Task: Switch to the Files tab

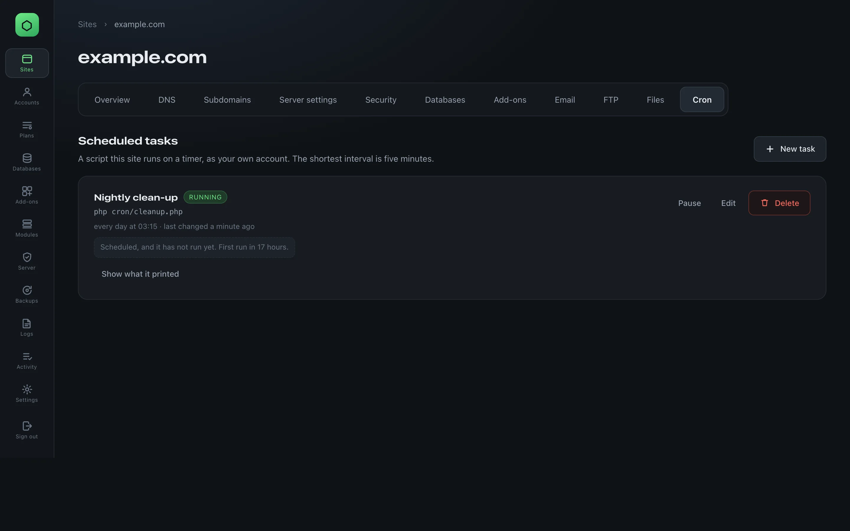Action: click(656, 100)
